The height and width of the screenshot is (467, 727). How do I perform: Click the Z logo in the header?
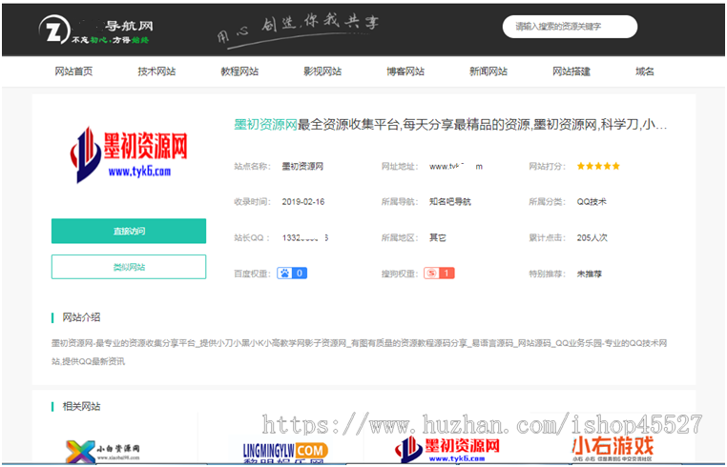coord(54,30)
